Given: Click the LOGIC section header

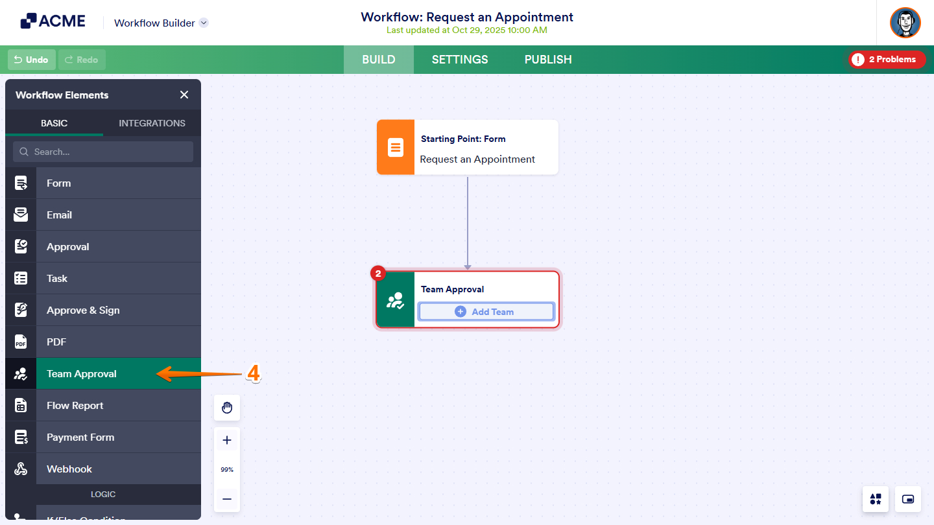Looking at the screenshot, I should point(103,495).
